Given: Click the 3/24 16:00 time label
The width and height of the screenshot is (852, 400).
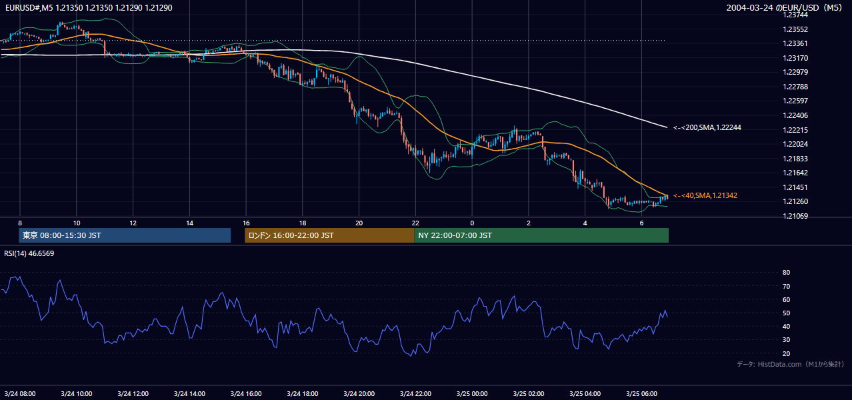Looking at the screenshot, I should pyautogui.click(x=246, y=394).
